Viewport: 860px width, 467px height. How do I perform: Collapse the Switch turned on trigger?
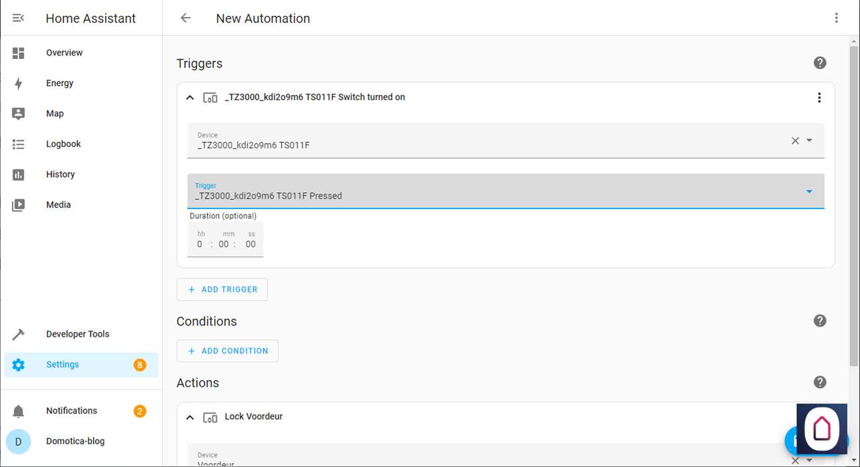pos(190,98)
